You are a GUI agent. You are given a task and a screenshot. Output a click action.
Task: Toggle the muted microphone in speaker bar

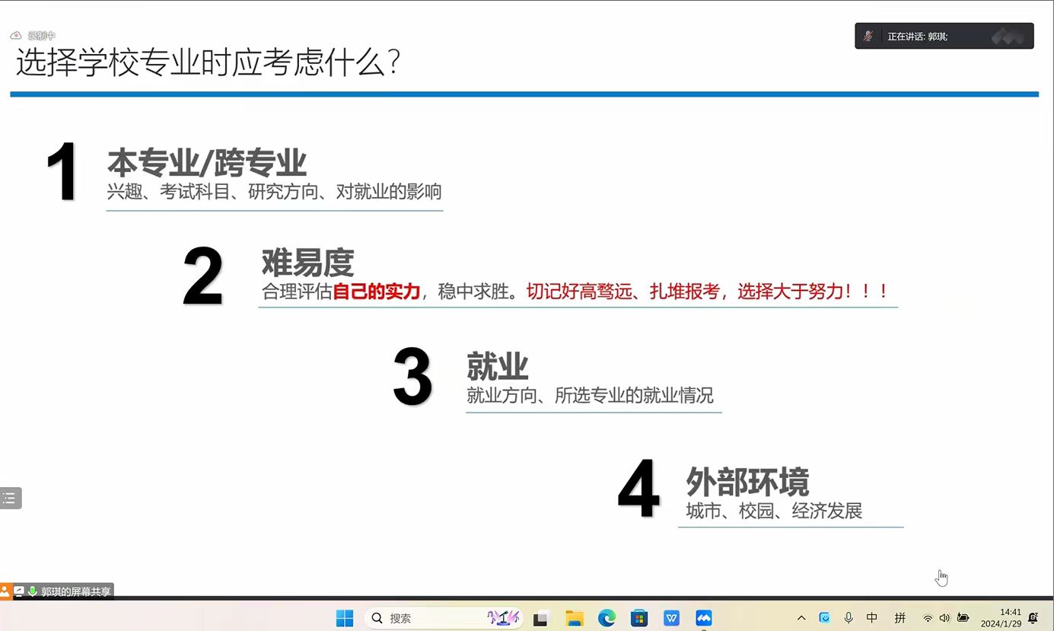(x=868, y=36)
